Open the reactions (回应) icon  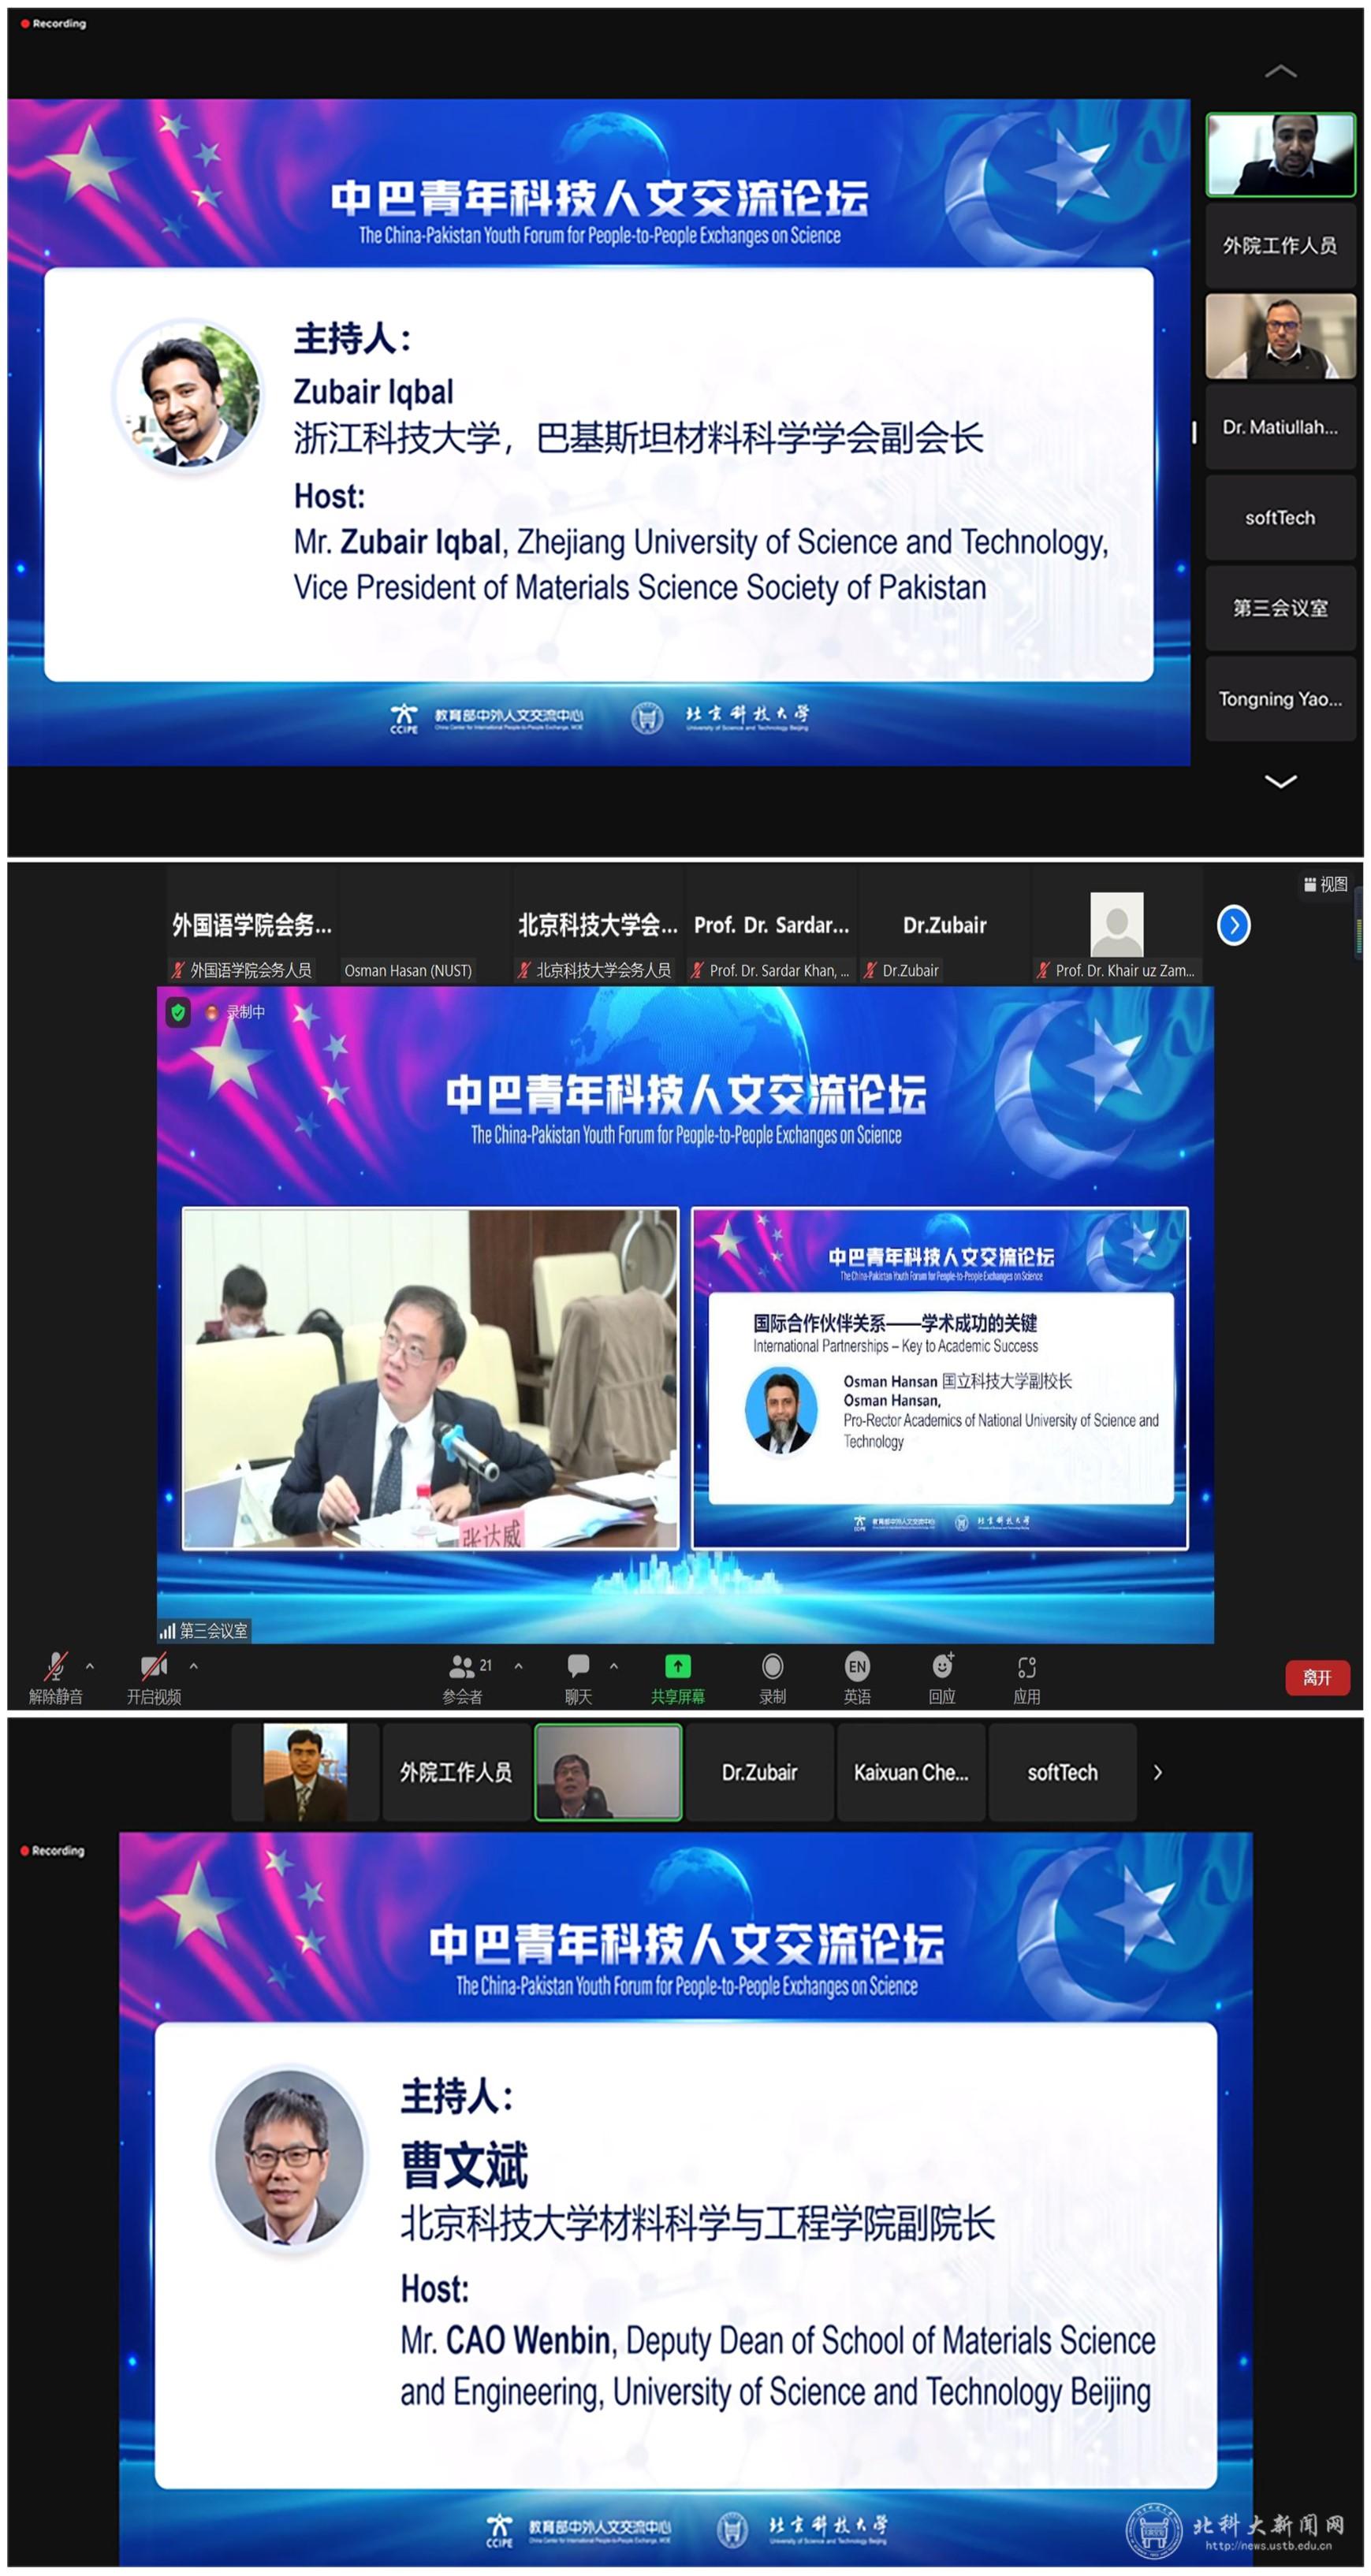pyautogui.click(x=942, y=1666)
